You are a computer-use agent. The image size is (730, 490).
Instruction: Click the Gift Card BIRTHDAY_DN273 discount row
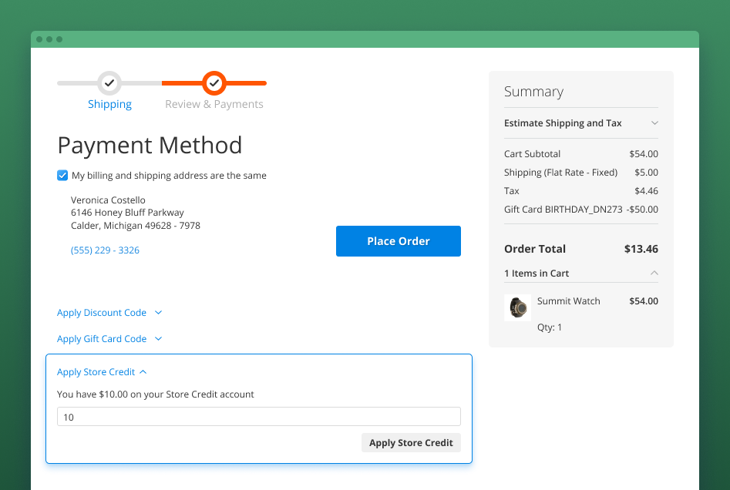coord(580,209)
